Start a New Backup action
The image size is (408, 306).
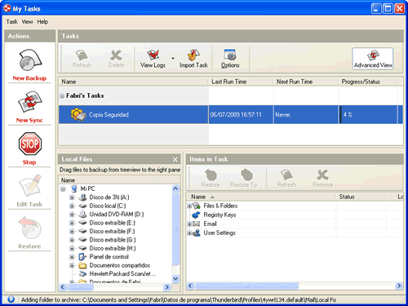coord(29,64)
